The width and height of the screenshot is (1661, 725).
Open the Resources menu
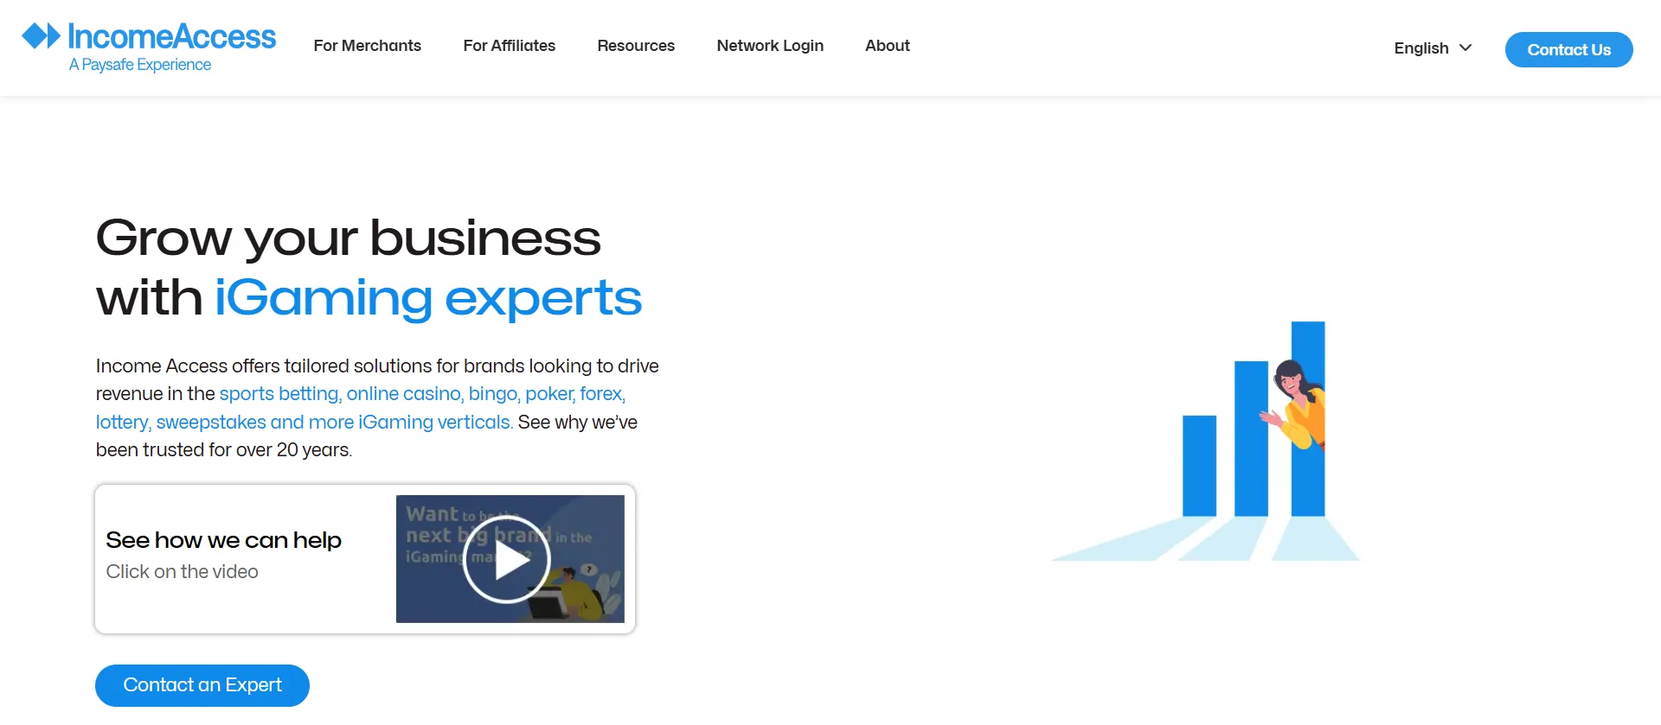(636, 46)
